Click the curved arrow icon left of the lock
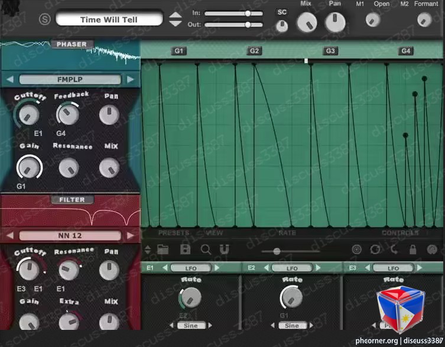Screen dimensions: 445x347 click(x=394, y=249)
